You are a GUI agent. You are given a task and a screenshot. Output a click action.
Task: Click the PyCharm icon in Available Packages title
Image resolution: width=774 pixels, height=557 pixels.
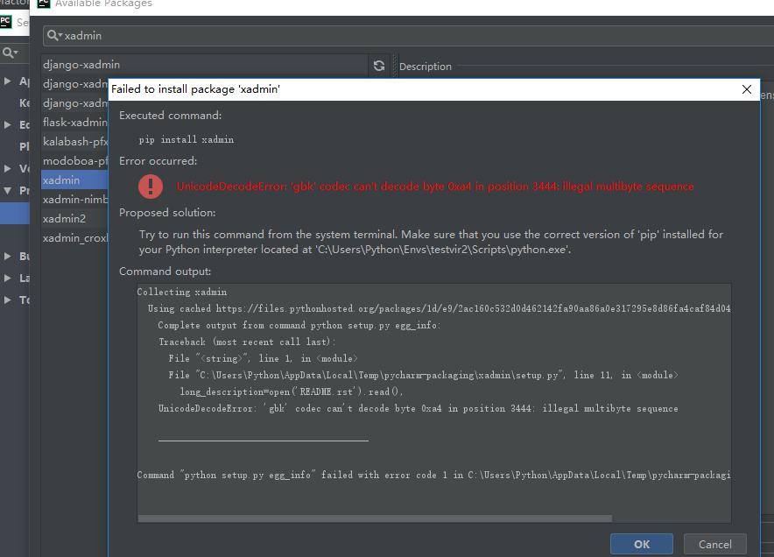tap(44, 4)
